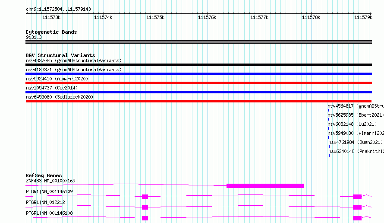Click the 111574k ruler tick label
This screenshot has width=384, height=223.
(x=103, y=17)
